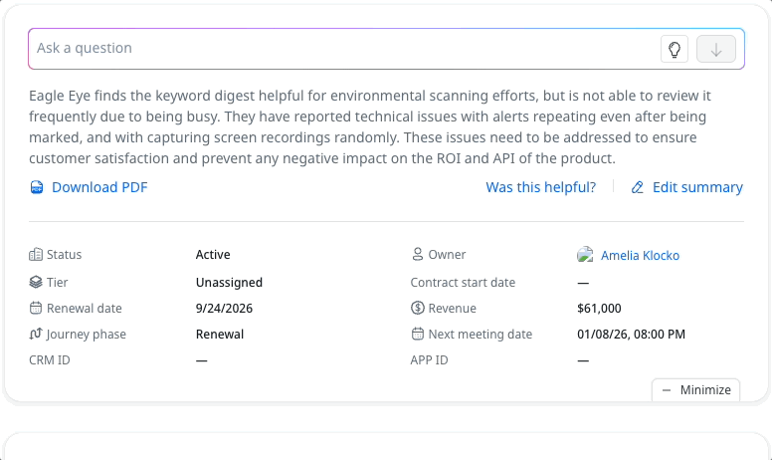This screenshot has height=460, width=772.
Task: Click Amelia Klocko's avatar thumbnail
Action: pos(585,255)
